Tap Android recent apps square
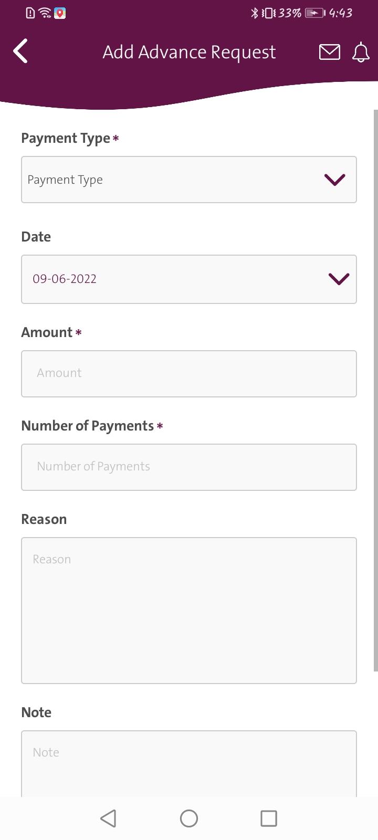The height and width of the screenshot is (840, 378). coord(269,818)
